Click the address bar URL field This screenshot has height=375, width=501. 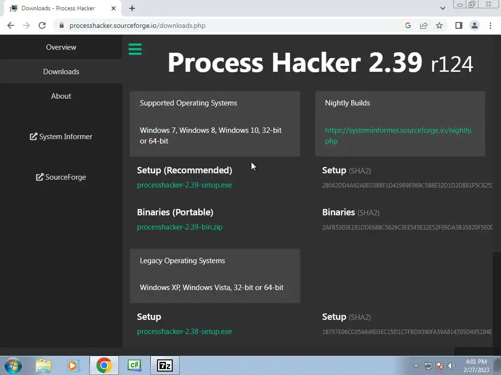(x=230, y=25)
